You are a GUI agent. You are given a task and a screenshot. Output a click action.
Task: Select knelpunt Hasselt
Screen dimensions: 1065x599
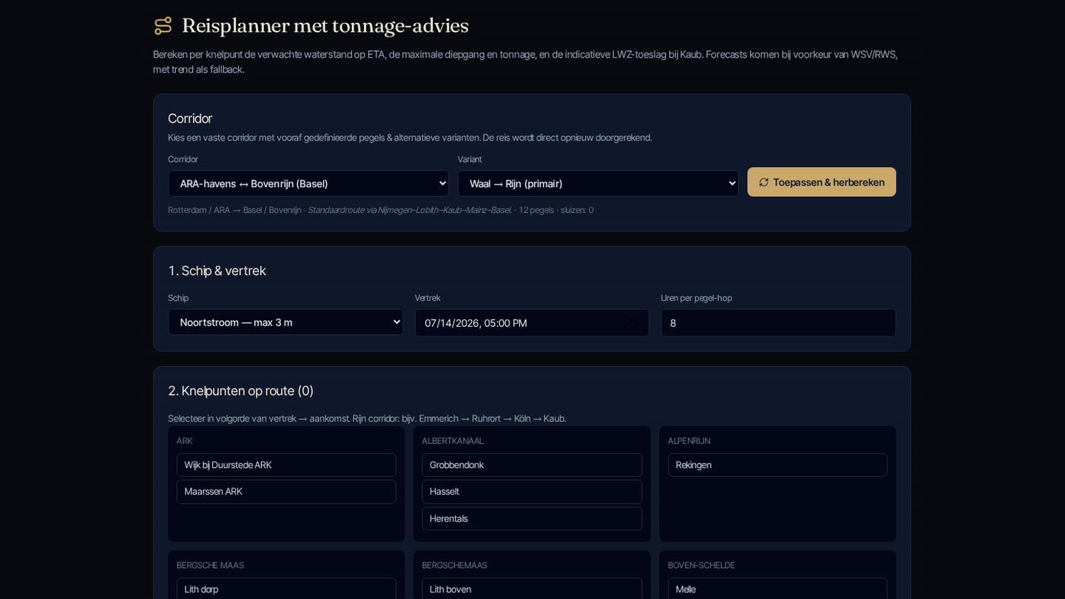532,492
